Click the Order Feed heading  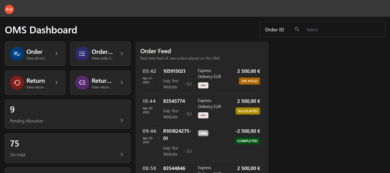(156, 51)
